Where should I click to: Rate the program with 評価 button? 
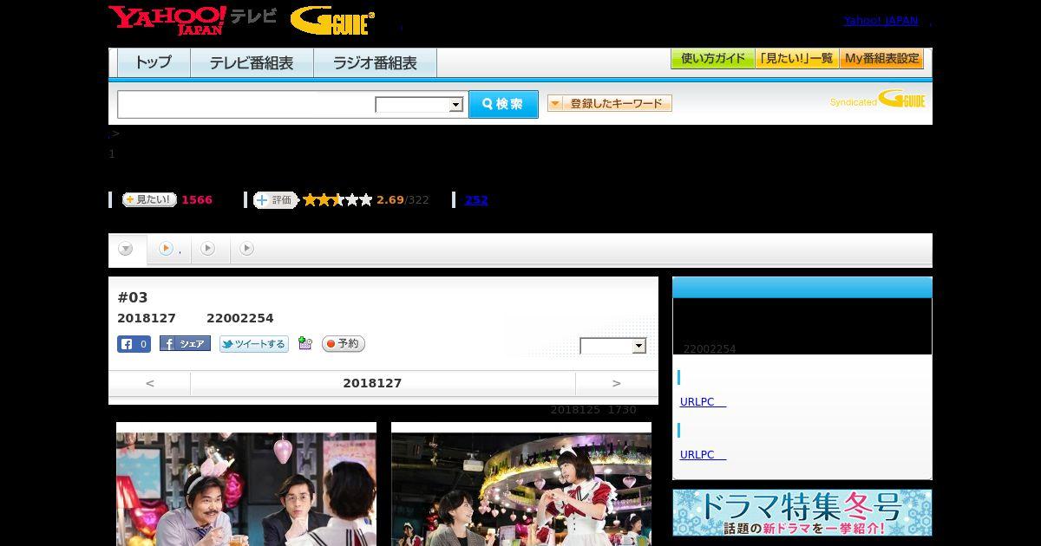point(275,199)
